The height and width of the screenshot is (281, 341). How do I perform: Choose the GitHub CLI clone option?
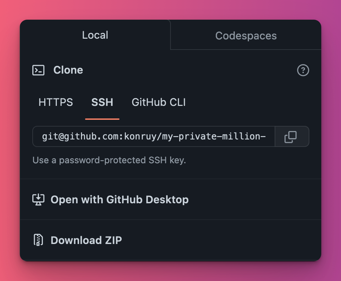coord(159,102)
